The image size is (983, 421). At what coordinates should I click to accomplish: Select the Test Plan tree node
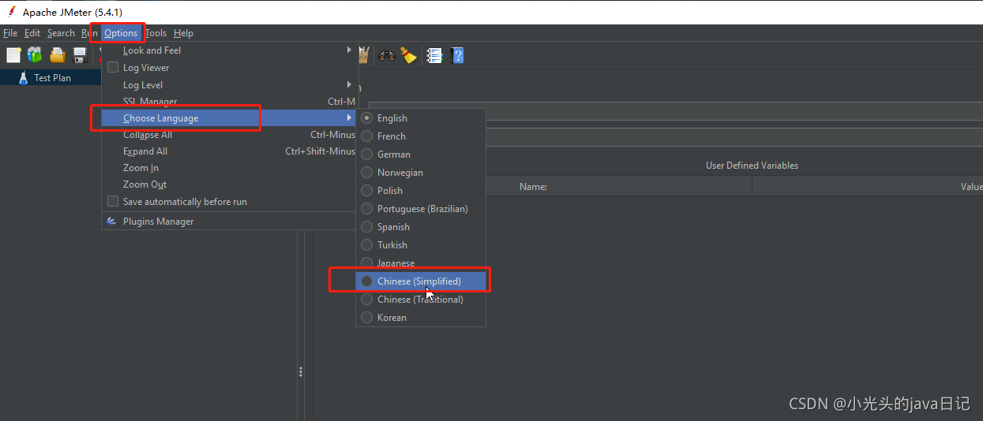[x=52, y=78]
